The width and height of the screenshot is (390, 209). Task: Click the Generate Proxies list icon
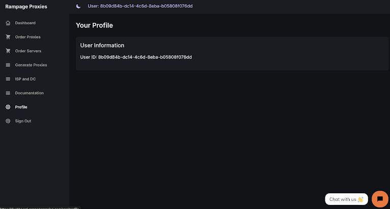[x=8, y=65]
